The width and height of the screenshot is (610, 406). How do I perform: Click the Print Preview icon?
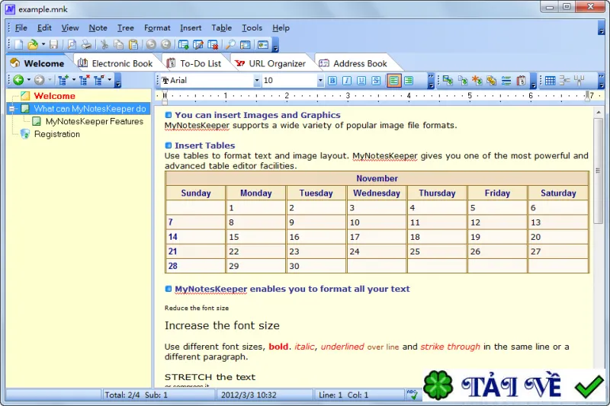[72, 45]
